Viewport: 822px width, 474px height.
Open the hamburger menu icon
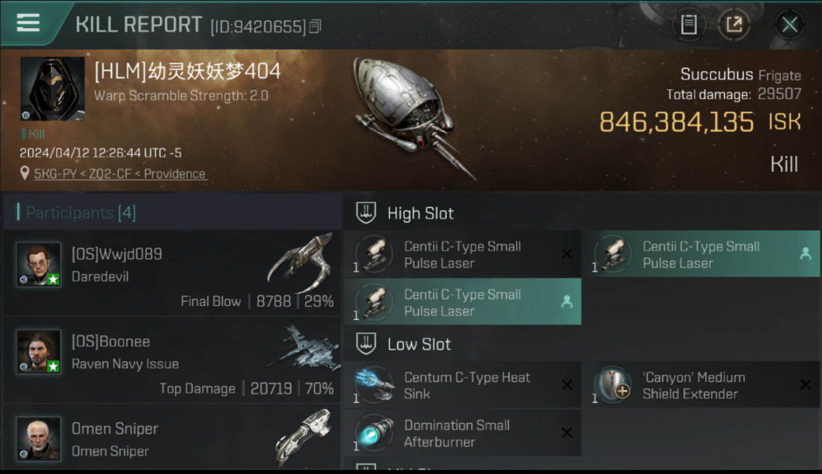[x=28, y=23]
